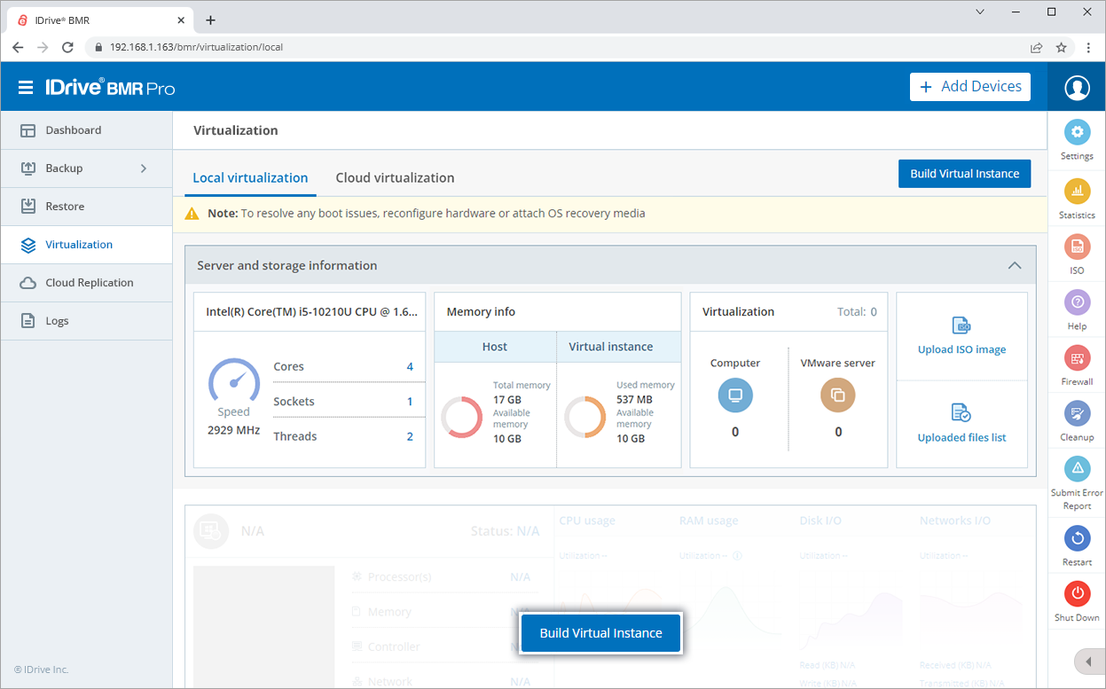This screenshot has height=689, width=1106.
Task: Click the Virtual instance memory donut chart
Action: [584, 417]
